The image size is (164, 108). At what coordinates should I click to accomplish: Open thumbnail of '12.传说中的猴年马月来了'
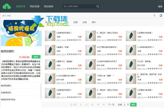pyautogui.click(x=90, y=65)
